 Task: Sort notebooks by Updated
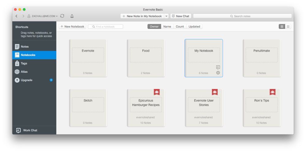(x=194, y=27)
